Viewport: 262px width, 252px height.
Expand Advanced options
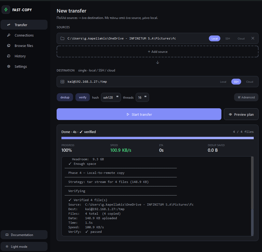click(x=246, y=97)
